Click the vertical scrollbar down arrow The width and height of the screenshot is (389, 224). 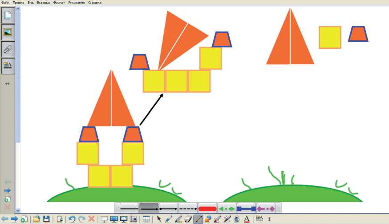point(18,211)
